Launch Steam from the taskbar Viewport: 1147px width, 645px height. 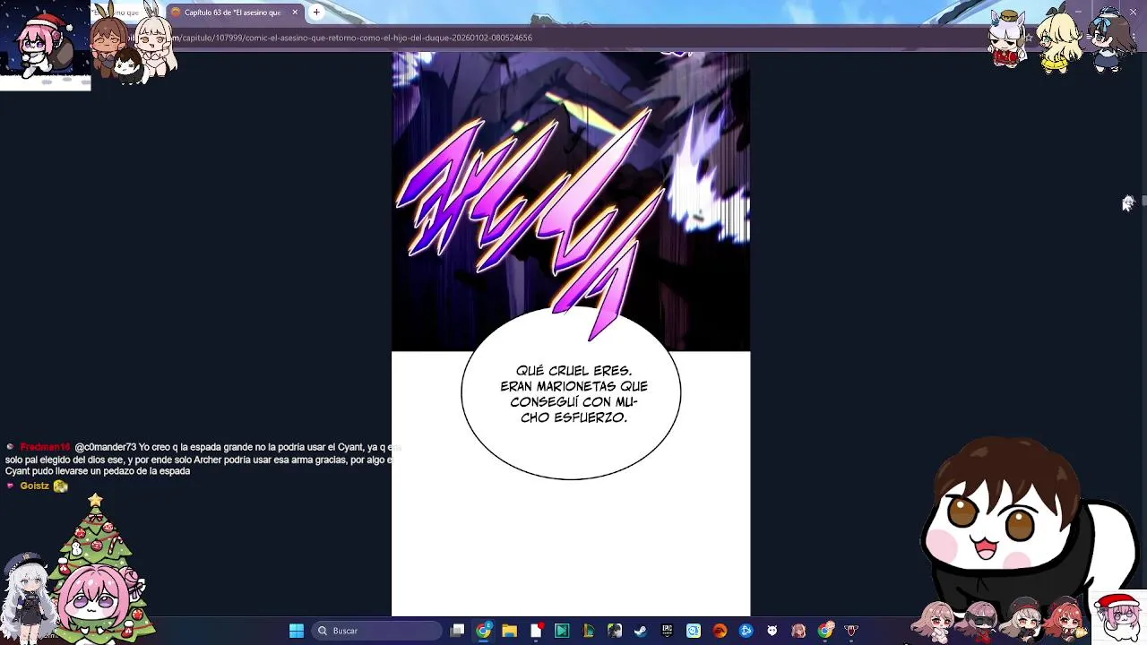[x=641, y=631]
